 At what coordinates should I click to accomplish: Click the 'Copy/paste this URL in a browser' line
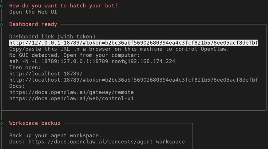click(x=119, y=49)
